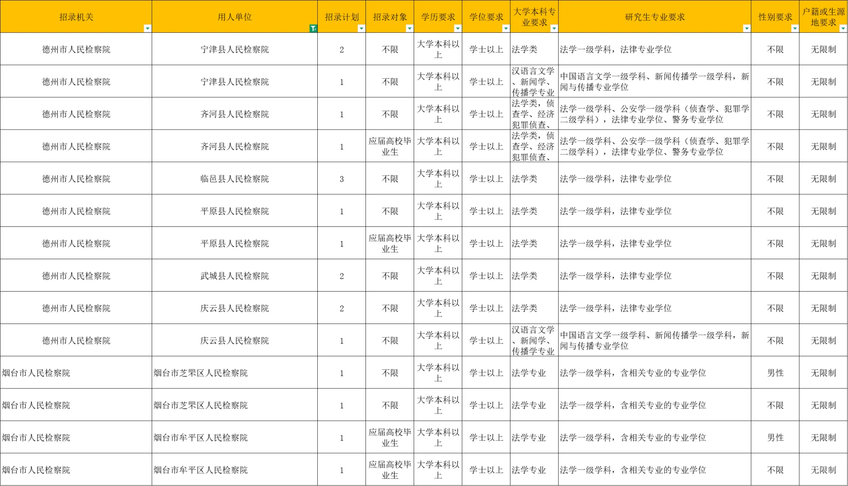Select the 大学本科专业要求 header text
Image resolution: width=848 pixels, height=486 pixels.
[534, 17]
